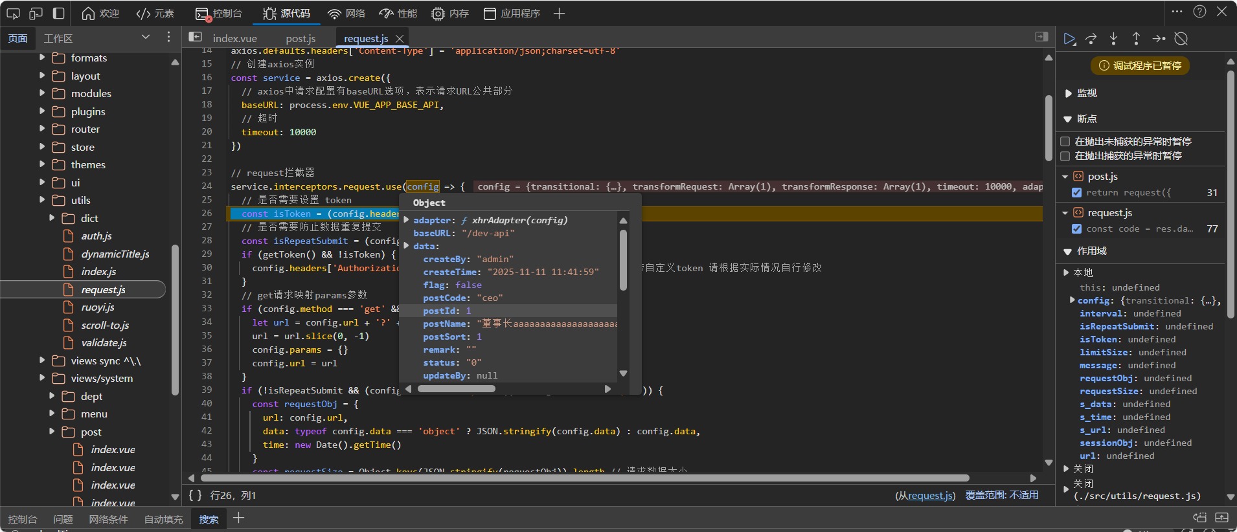Toggle device emulation icon
This screenshot has height=532, width=1237.
(36, 13)
